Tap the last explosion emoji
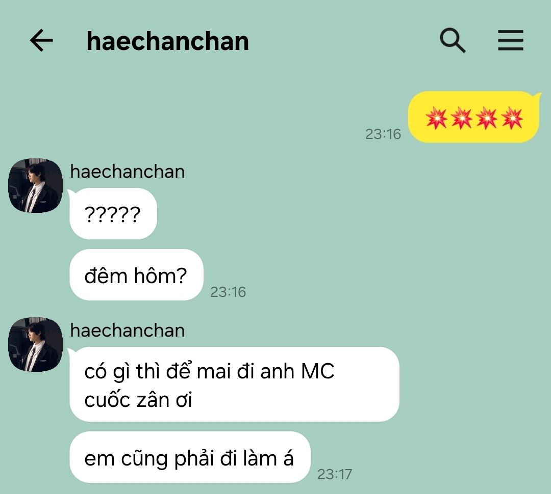Screen dimensions: 551x494 (512, 118)
